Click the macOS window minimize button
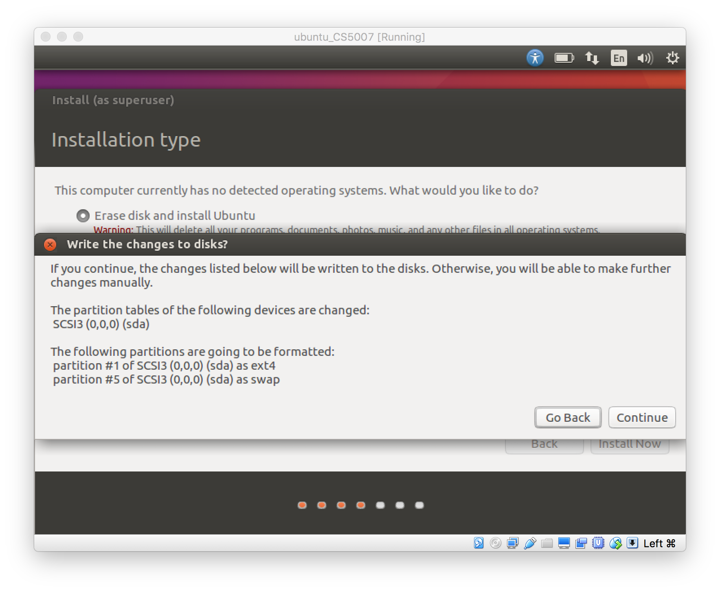 click(x=62, y=37)
